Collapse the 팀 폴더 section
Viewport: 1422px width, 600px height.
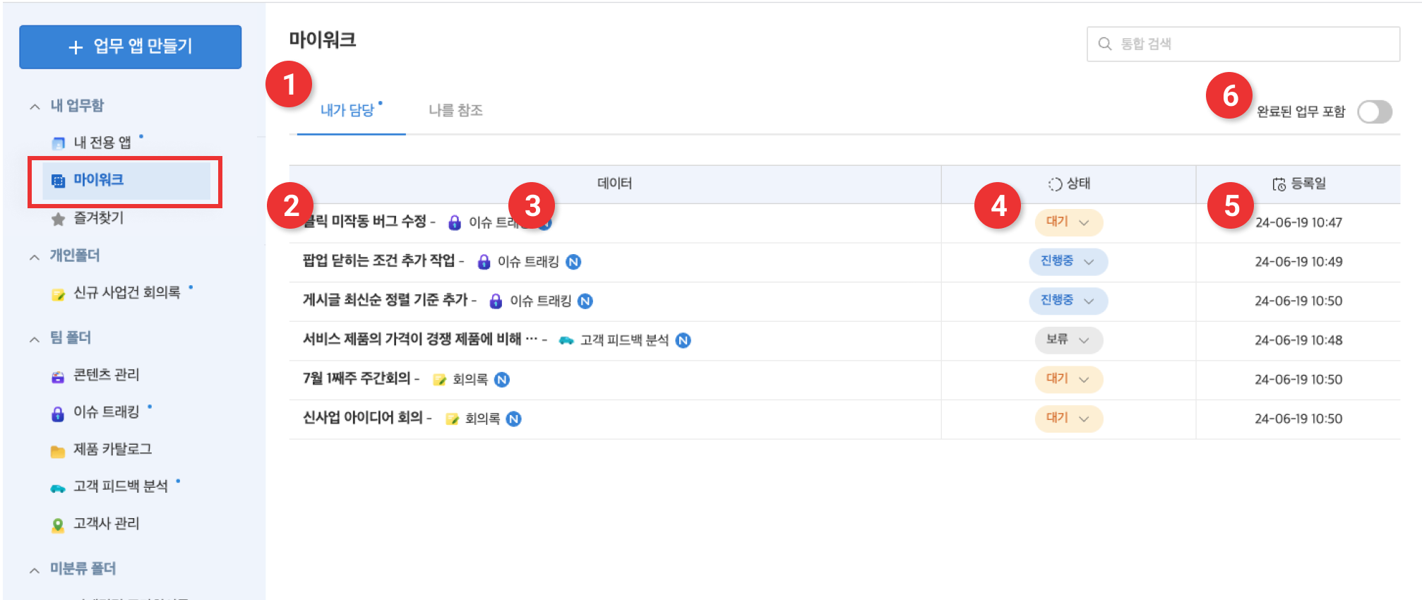pyautogui.click(x=35, y=339)
